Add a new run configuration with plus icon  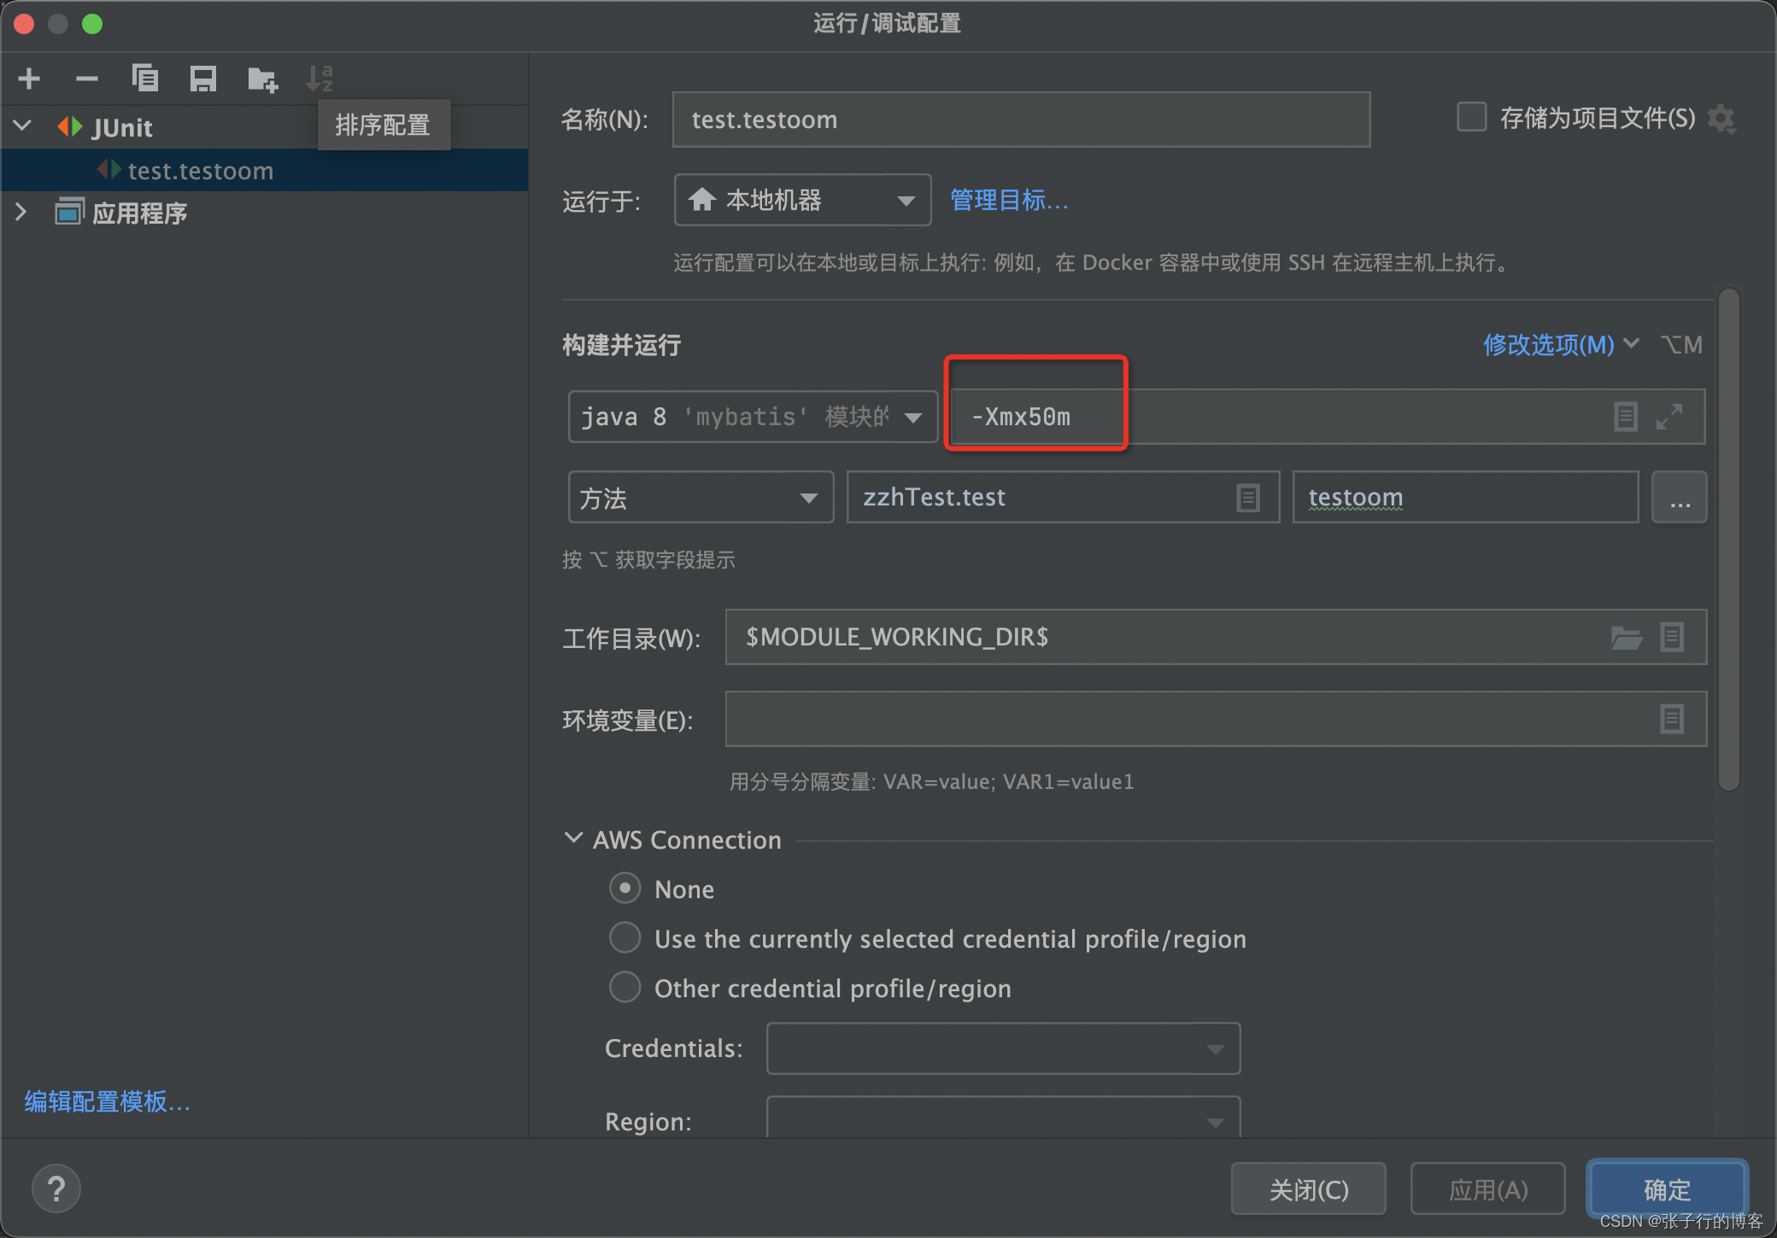point(29,79)
